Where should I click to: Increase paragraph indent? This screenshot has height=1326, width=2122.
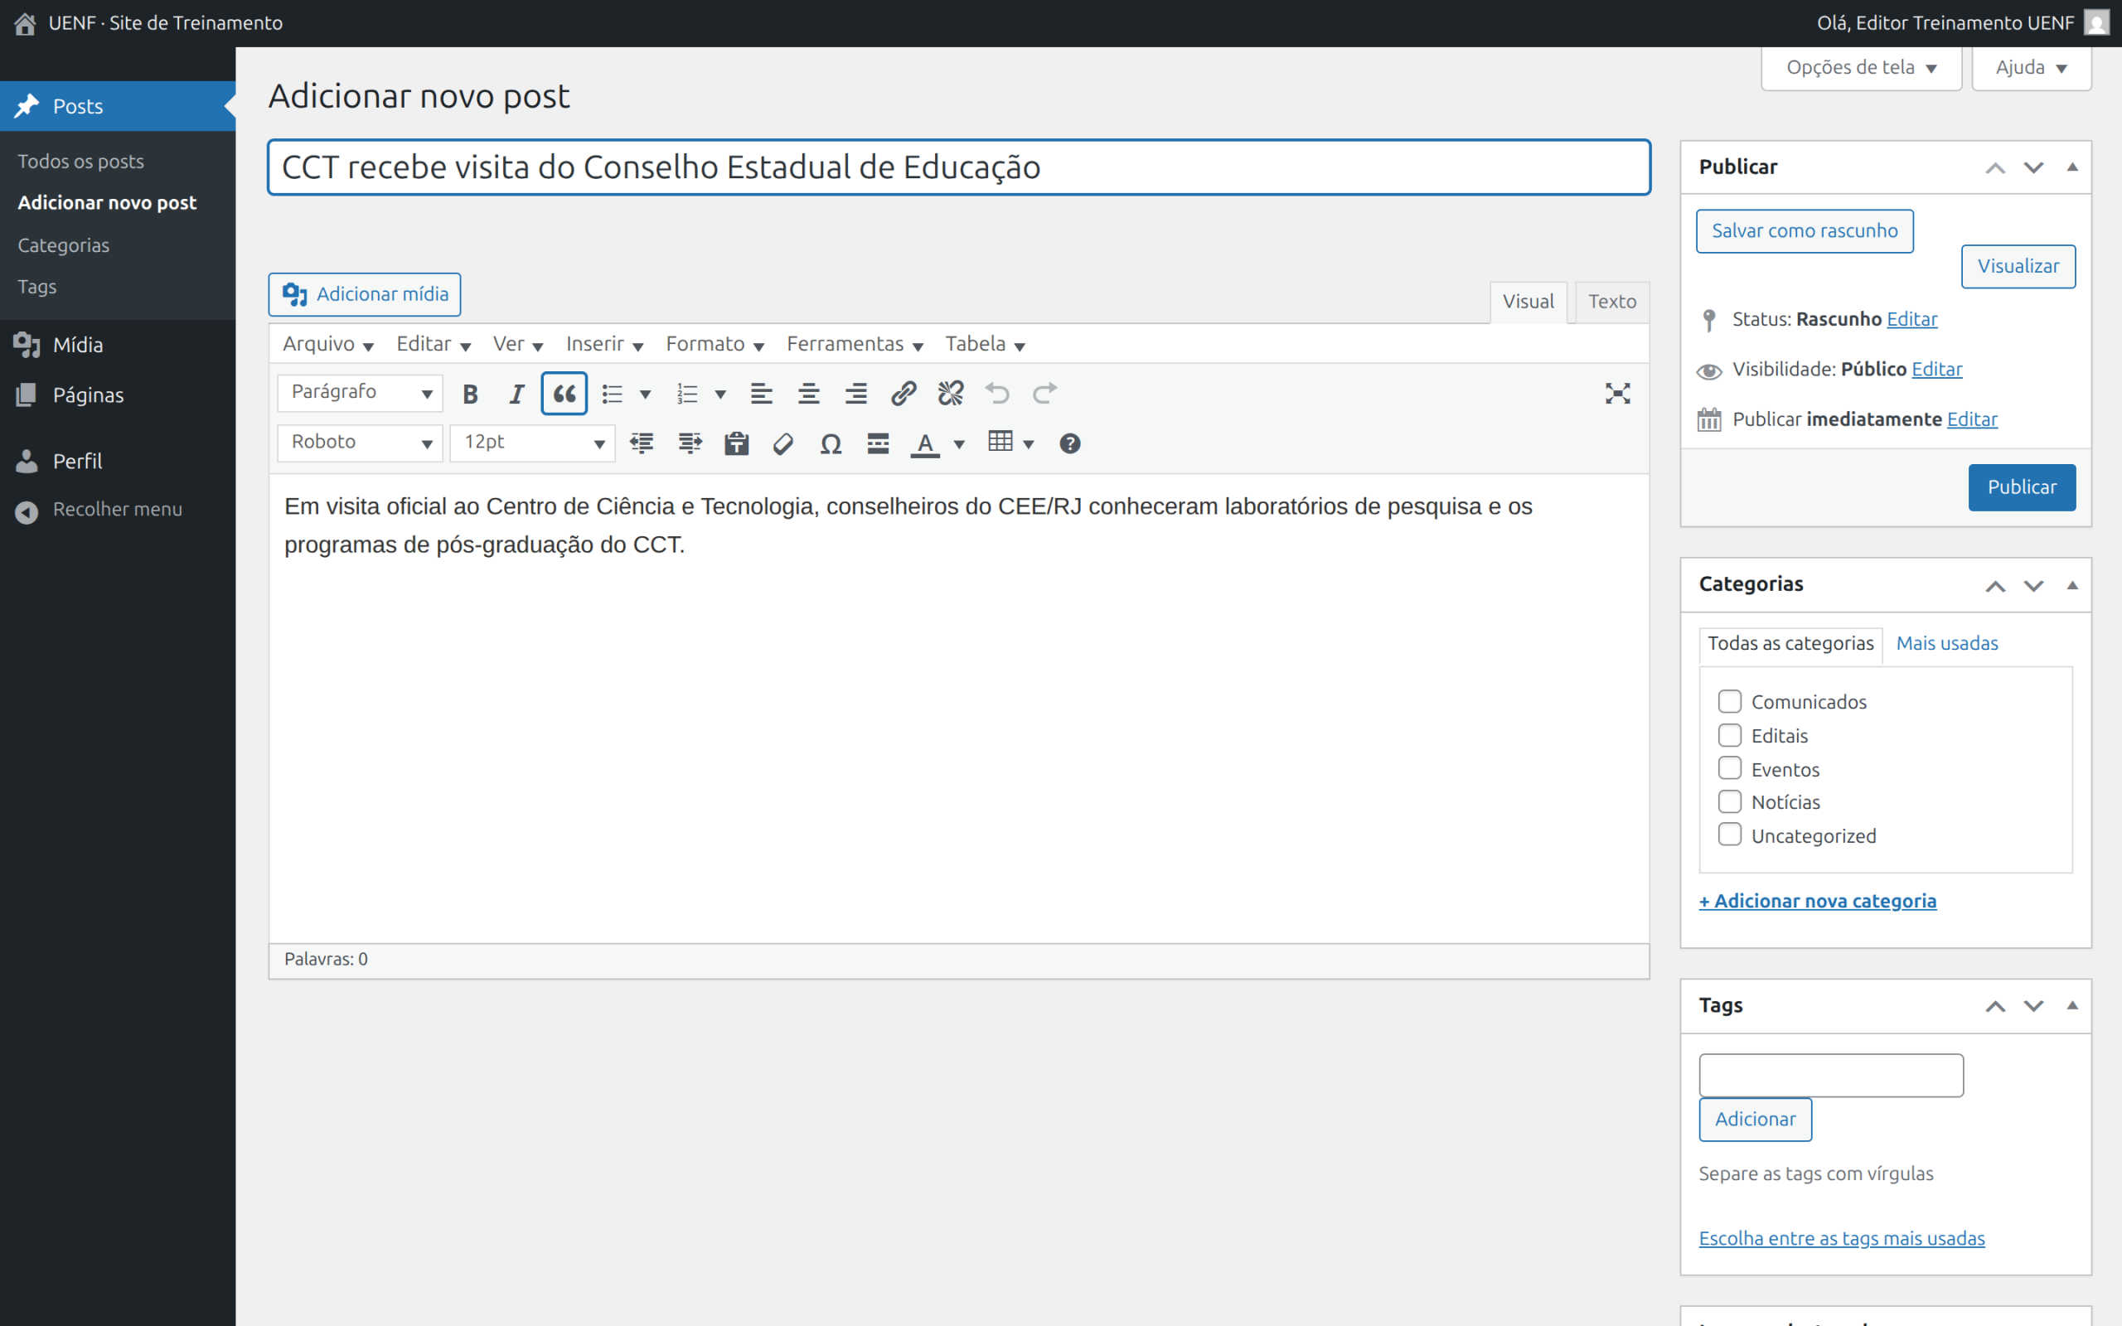[690, 443]
